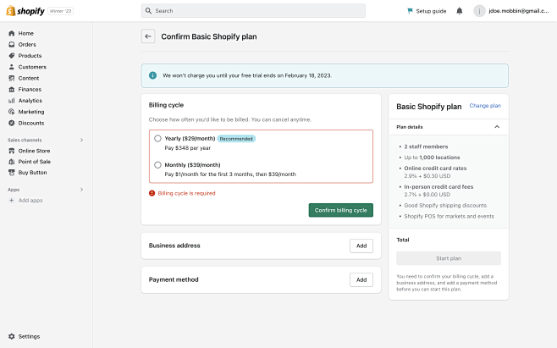Expand the Sales channels chevron

(x=82, y=140)
